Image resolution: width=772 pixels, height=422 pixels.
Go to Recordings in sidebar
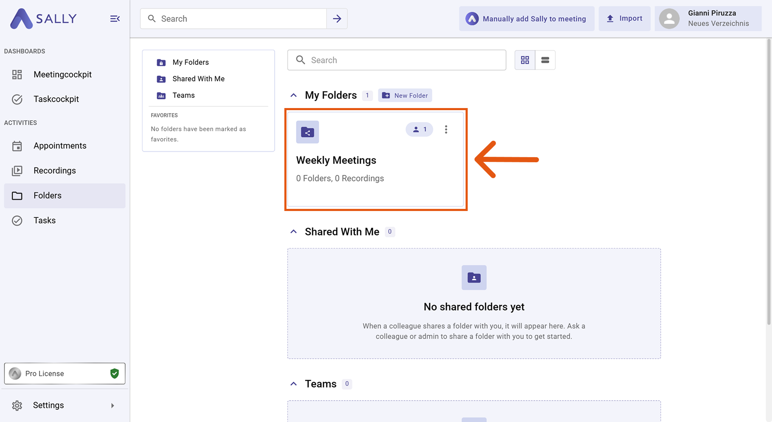(55, 171)
